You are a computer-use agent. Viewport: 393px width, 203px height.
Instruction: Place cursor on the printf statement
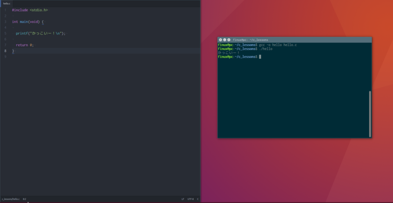(41, 33)
